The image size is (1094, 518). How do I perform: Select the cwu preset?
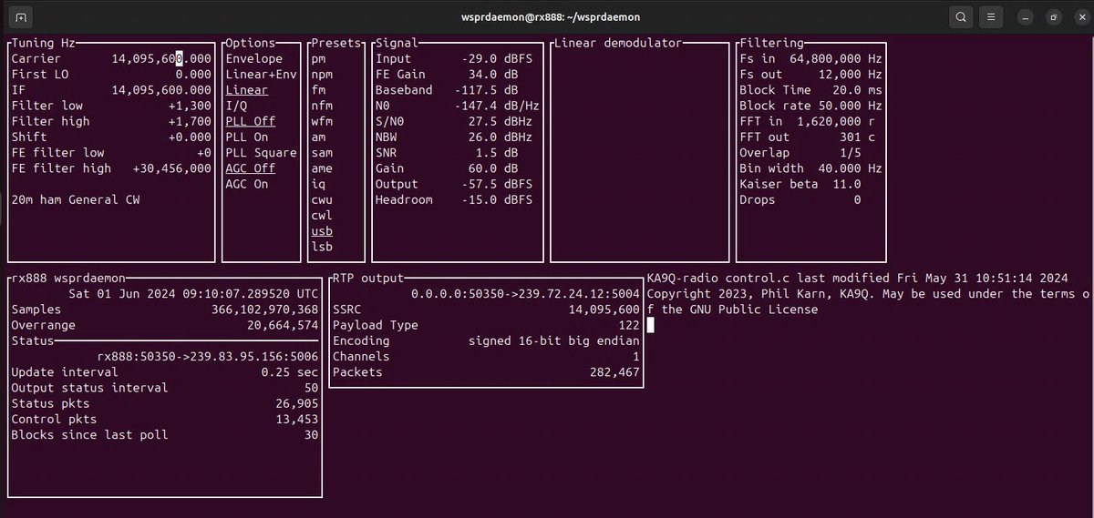tap(322, 199)
